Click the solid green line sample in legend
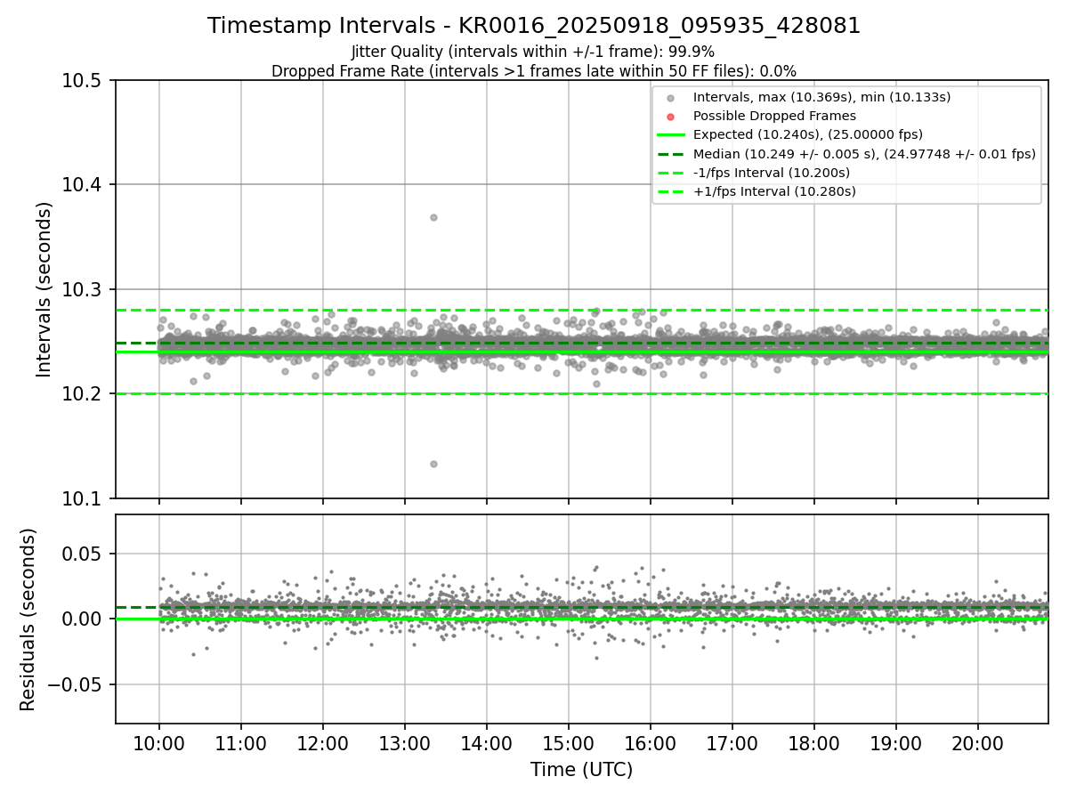 click(x=671, y=135)
